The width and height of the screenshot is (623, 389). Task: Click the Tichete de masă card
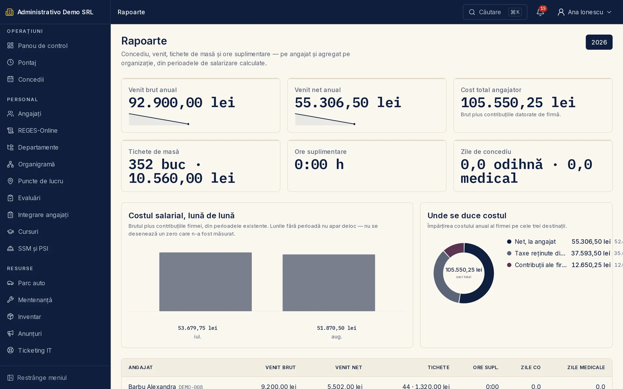[x=201, y=166]
